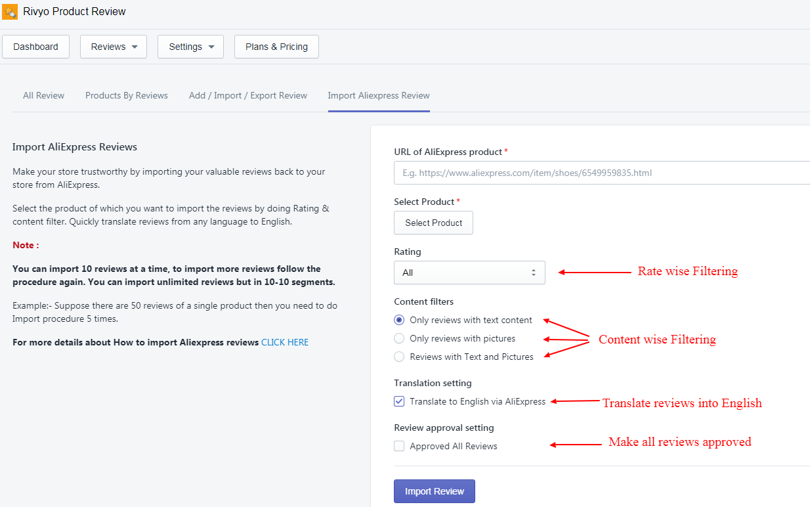The width and height of the screenshot is (810, 507).
Task: Focus the AliExpress product URL field
Action: click(x=602, y=173)
